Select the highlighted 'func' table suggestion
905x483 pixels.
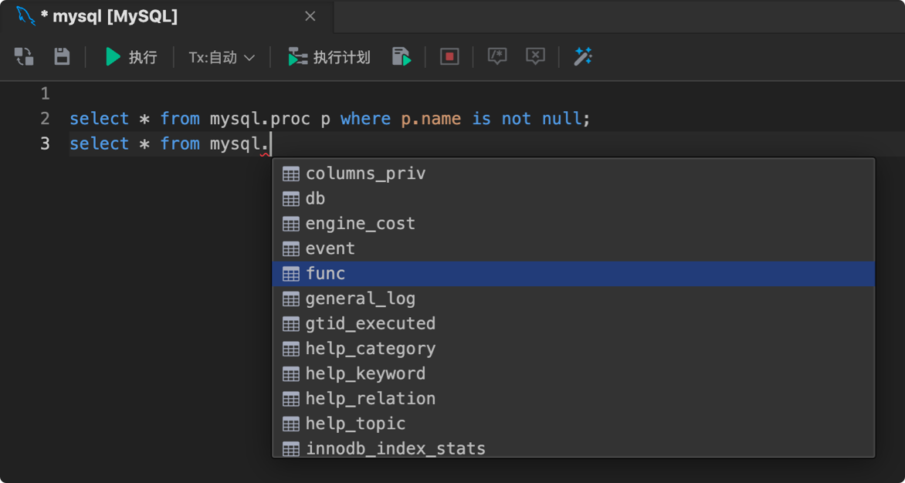click(x=326, y=273)
